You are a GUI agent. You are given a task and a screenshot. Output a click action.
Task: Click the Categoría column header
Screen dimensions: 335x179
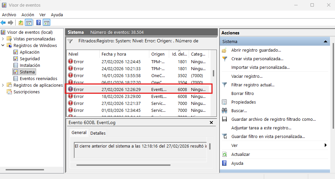coord(199,54)
